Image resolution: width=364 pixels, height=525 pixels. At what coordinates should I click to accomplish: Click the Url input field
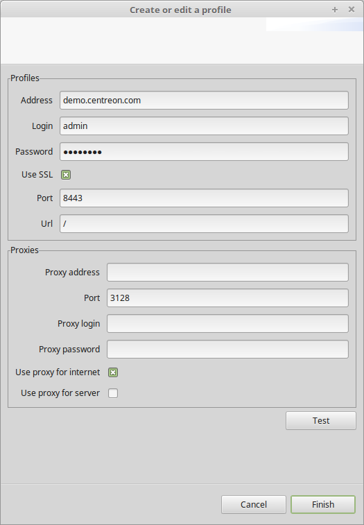click(x=204, y=223)
